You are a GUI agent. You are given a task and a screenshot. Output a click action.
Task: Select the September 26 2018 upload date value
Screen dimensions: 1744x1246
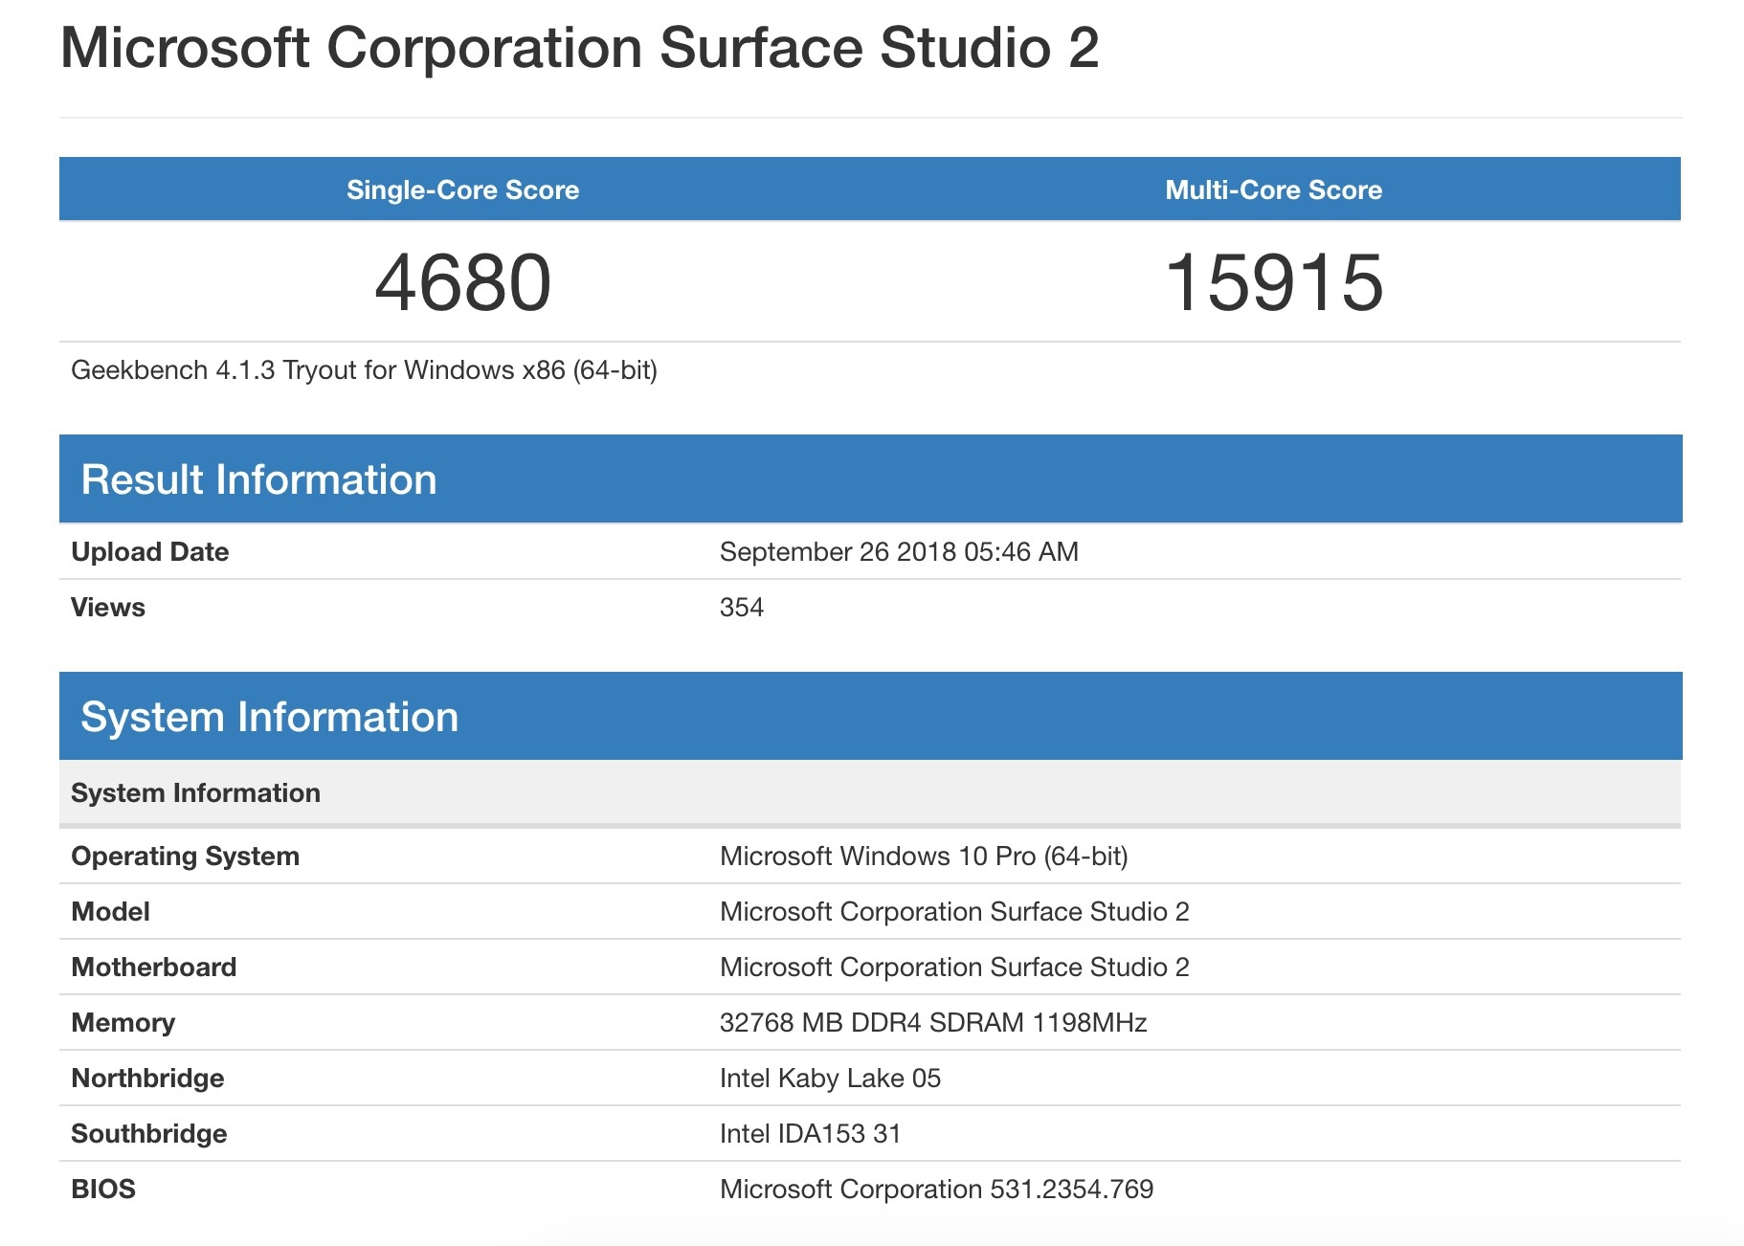click(898, 552)
